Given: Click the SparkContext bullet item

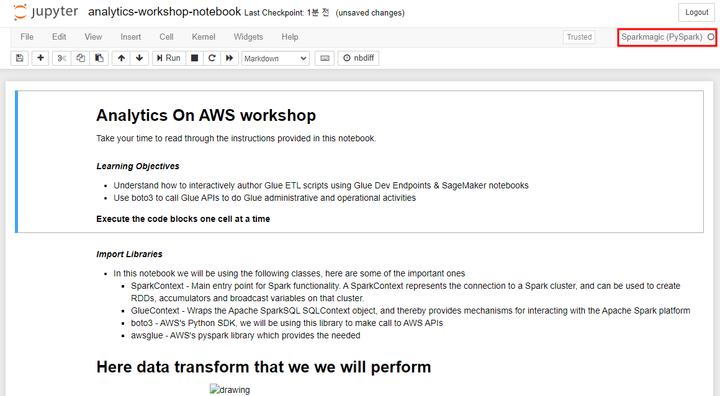Looking at the screenshot, I should [405, 292].
